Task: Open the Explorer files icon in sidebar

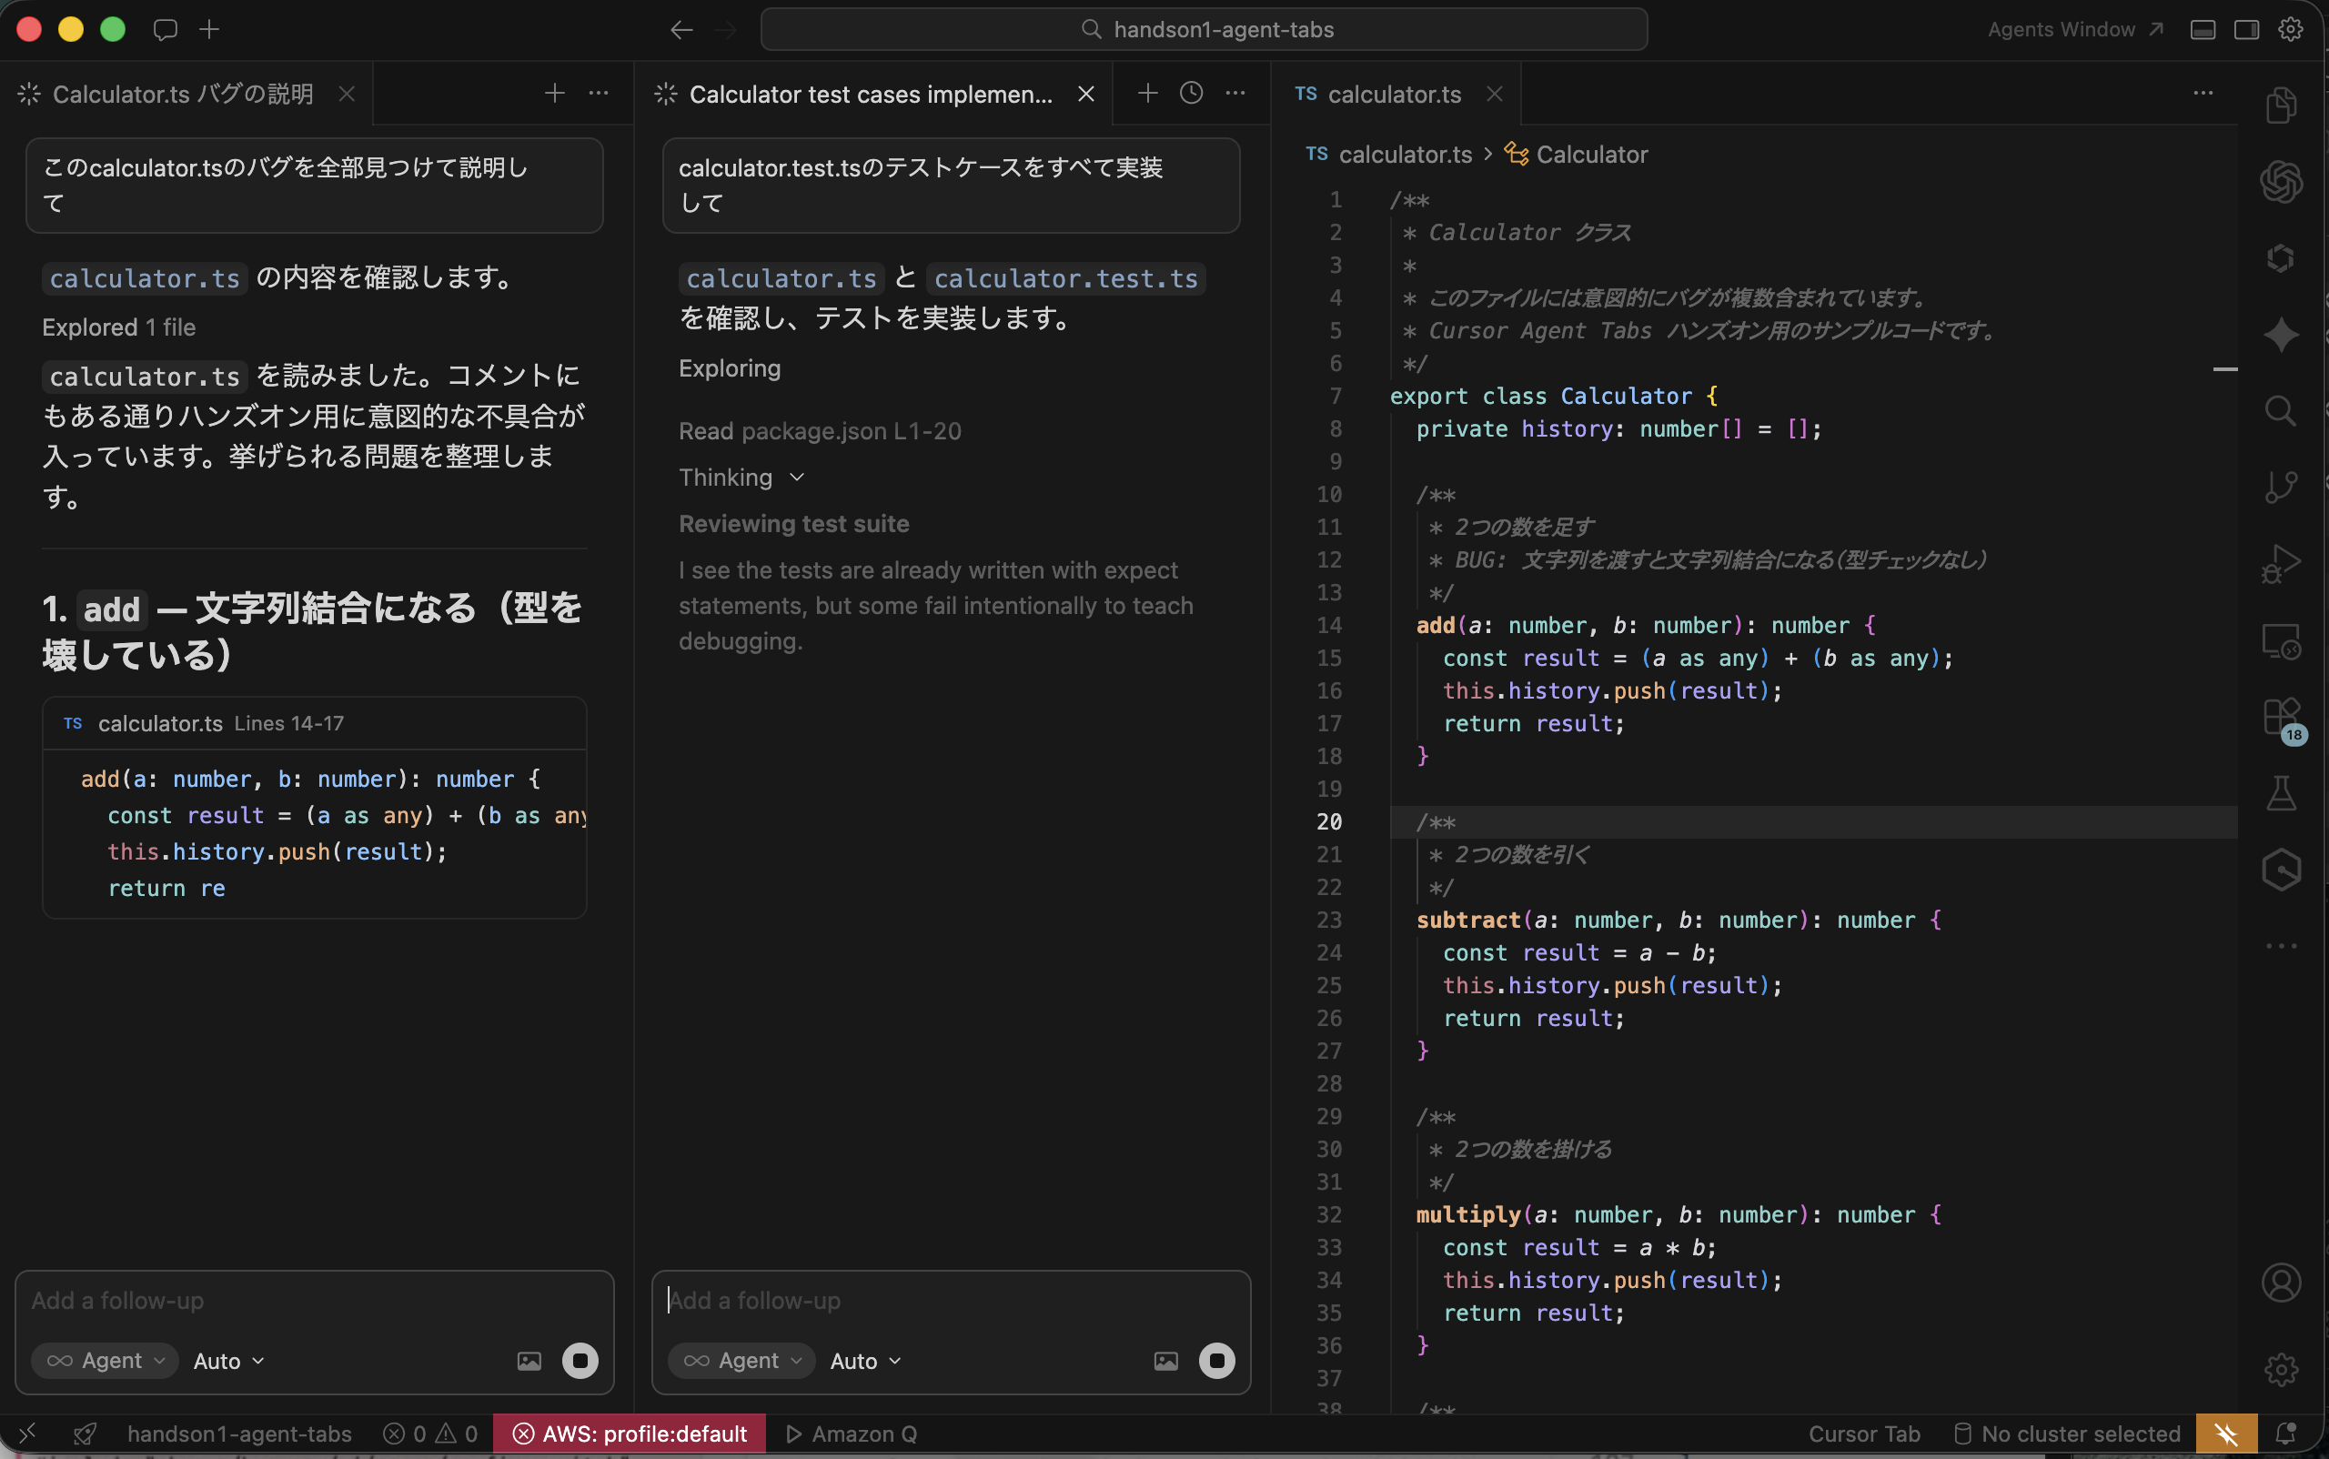Action: tap(2281, 106)
